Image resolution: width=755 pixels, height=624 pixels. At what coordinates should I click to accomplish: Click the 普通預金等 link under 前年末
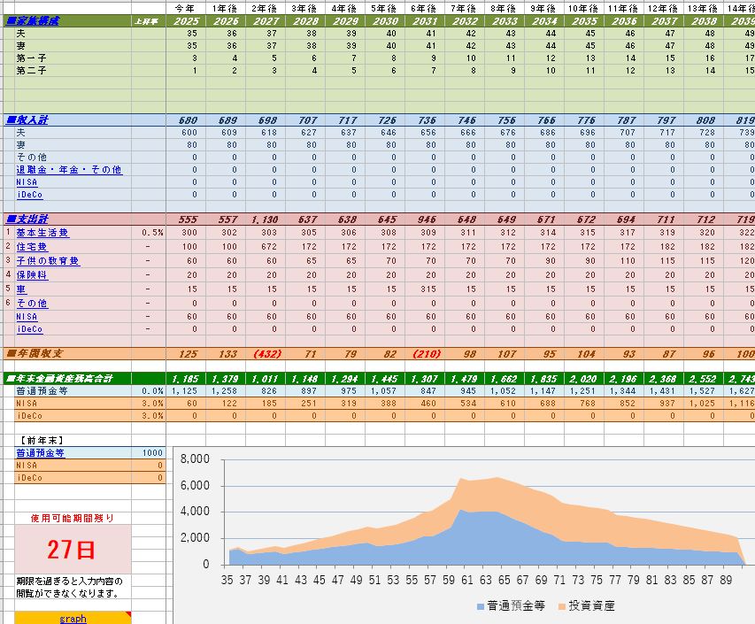(40, 452)
